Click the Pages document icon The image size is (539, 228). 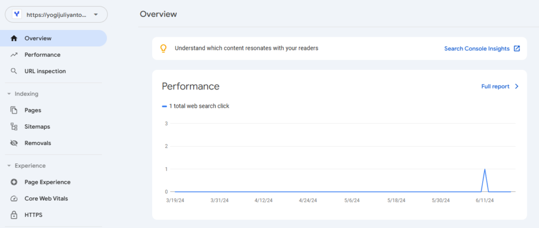[14, 110]
